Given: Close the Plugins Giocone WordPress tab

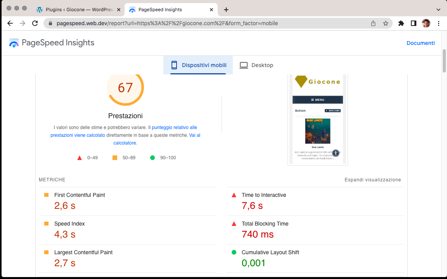Looking at the screenshot, I should coord(119,10).
